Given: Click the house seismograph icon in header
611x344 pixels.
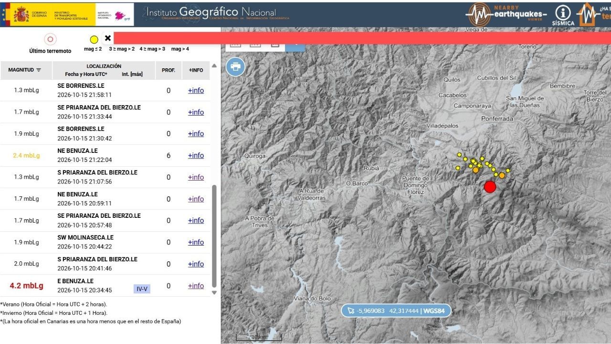Looking at the screenshot, I should (x=588, y=15).
